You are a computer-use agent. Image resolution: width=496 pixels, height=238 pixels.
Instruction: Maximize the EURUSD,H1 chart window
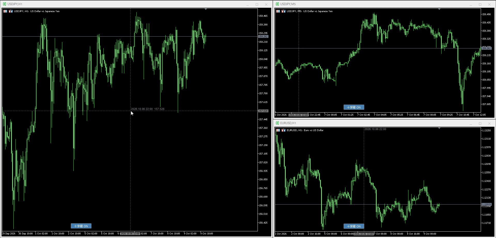(480, 123)
